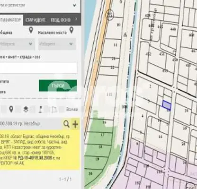Open the Община dropdown
Screen dimensions: 197x189
[x=17, y=44]
